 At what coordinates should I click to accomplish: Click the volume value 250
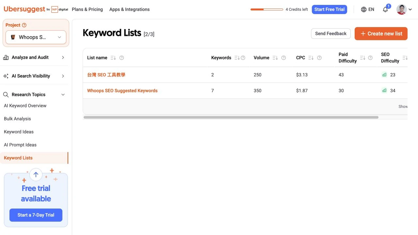pyautogui.click(x=258, y=75)
